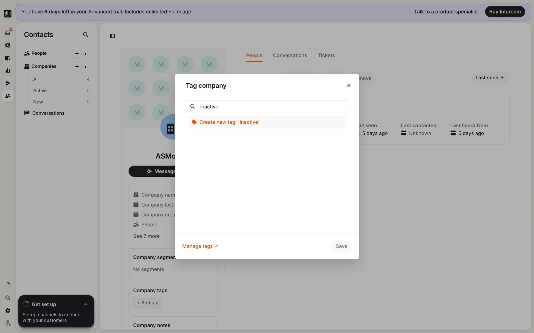The image size is (534, 333).
Task: Open Inbox icon with notification badge
Action: (8, 32)
